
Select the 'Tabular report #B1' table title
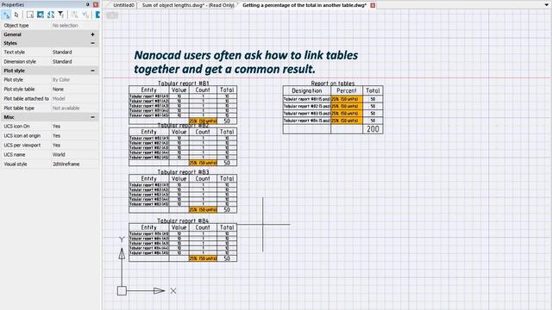point(184,84)
